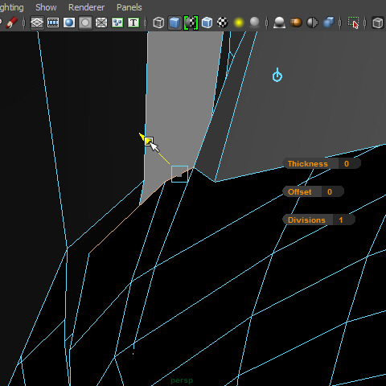
Task: Toggle the Gate Mask button
Action: [85, 23]
